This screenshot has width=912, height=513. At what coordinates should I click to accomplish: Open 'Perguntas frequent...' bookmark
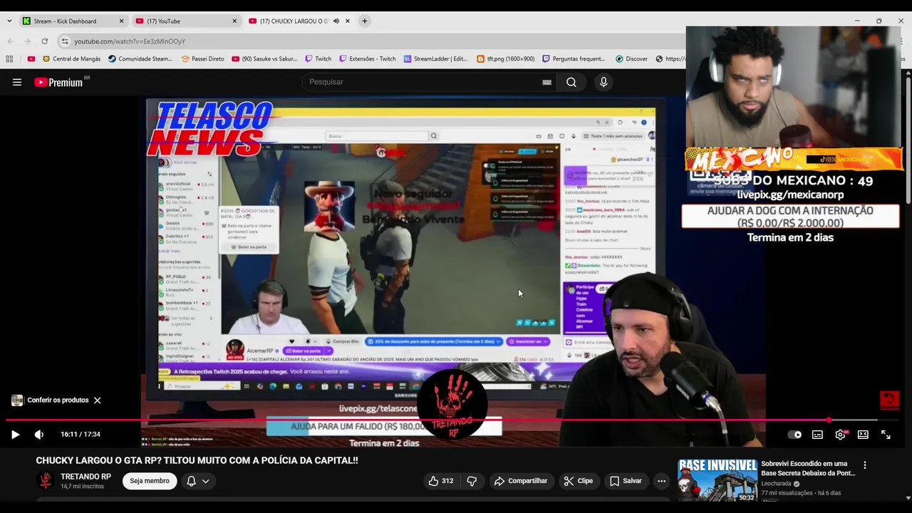pyautogui.click(x=574, y=59)
